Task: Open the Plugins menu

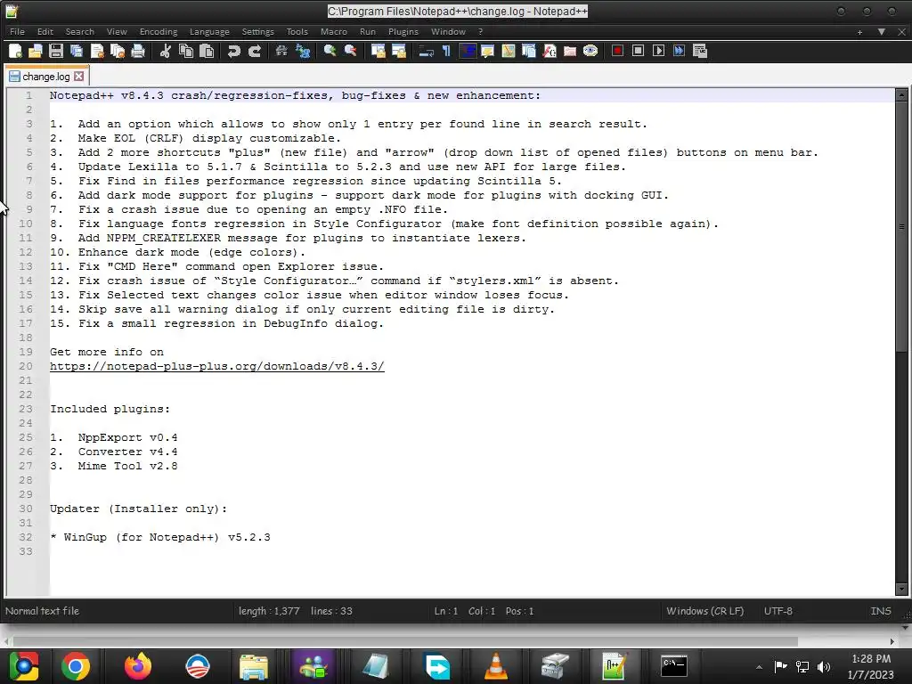Action: [x=403, y=31]
